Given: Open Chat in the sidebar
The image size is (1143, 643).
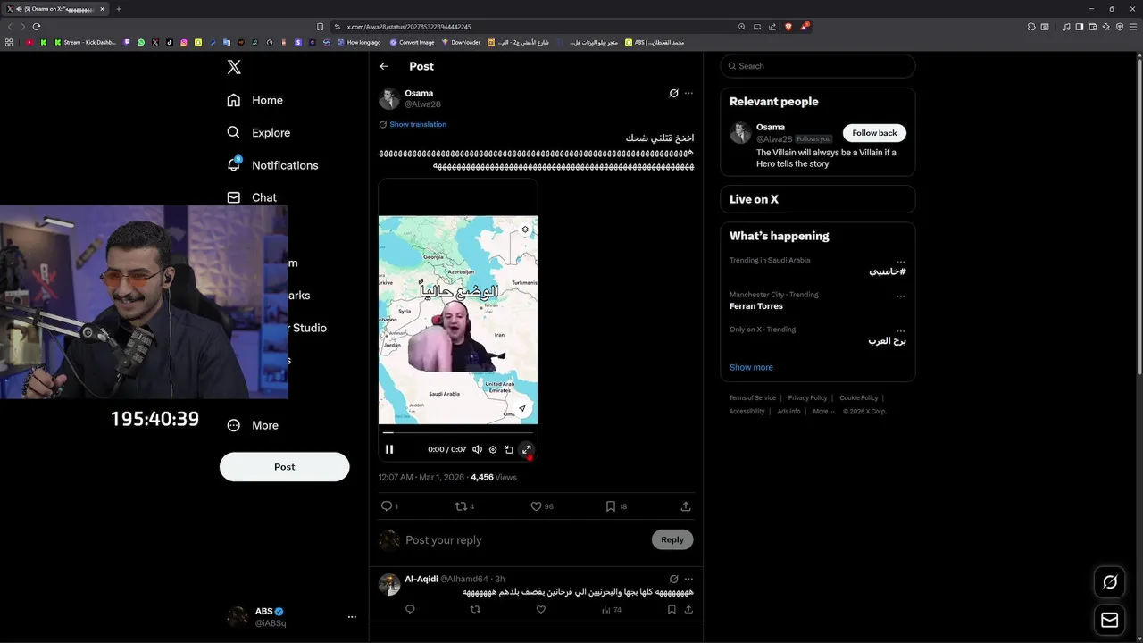Looking at the screenshot, I should tap(252, 197).
